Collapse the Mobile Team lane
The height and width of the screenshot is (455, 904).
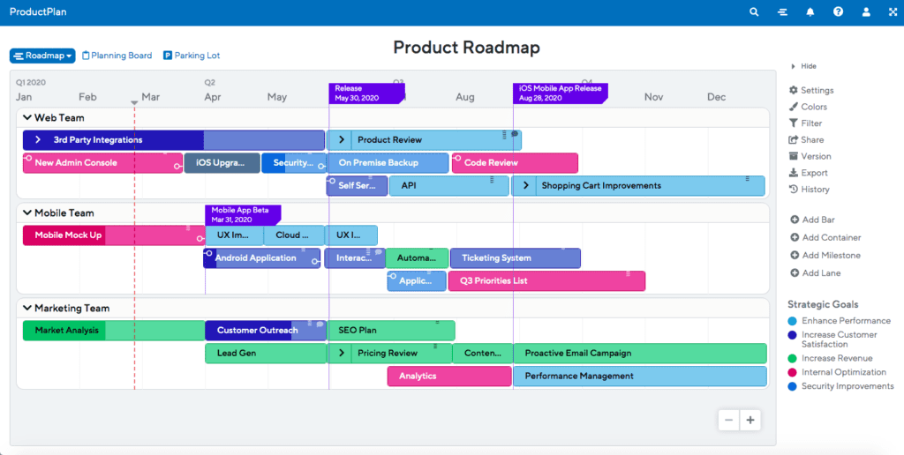(x=26, y=213)
